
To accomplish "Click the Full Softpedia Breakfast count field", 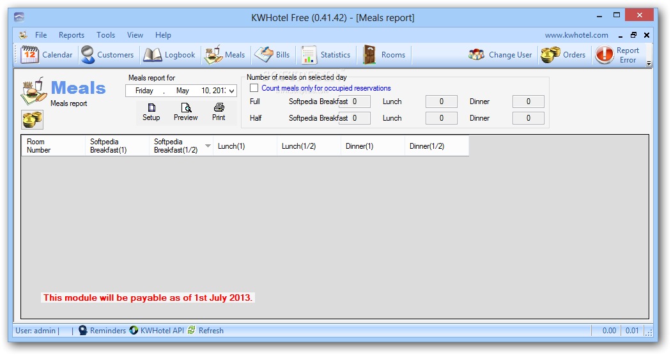I will [x=355, y=102].
